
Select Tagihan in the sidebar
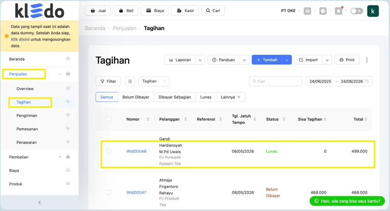click(x=24, y=102)
